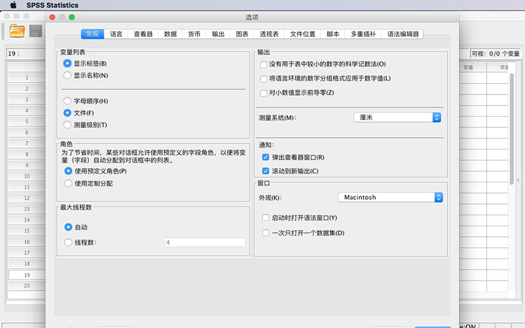Select 显示标签(B) radio button
This screenshot has height=328, width=525.
(x=68, y=63)
